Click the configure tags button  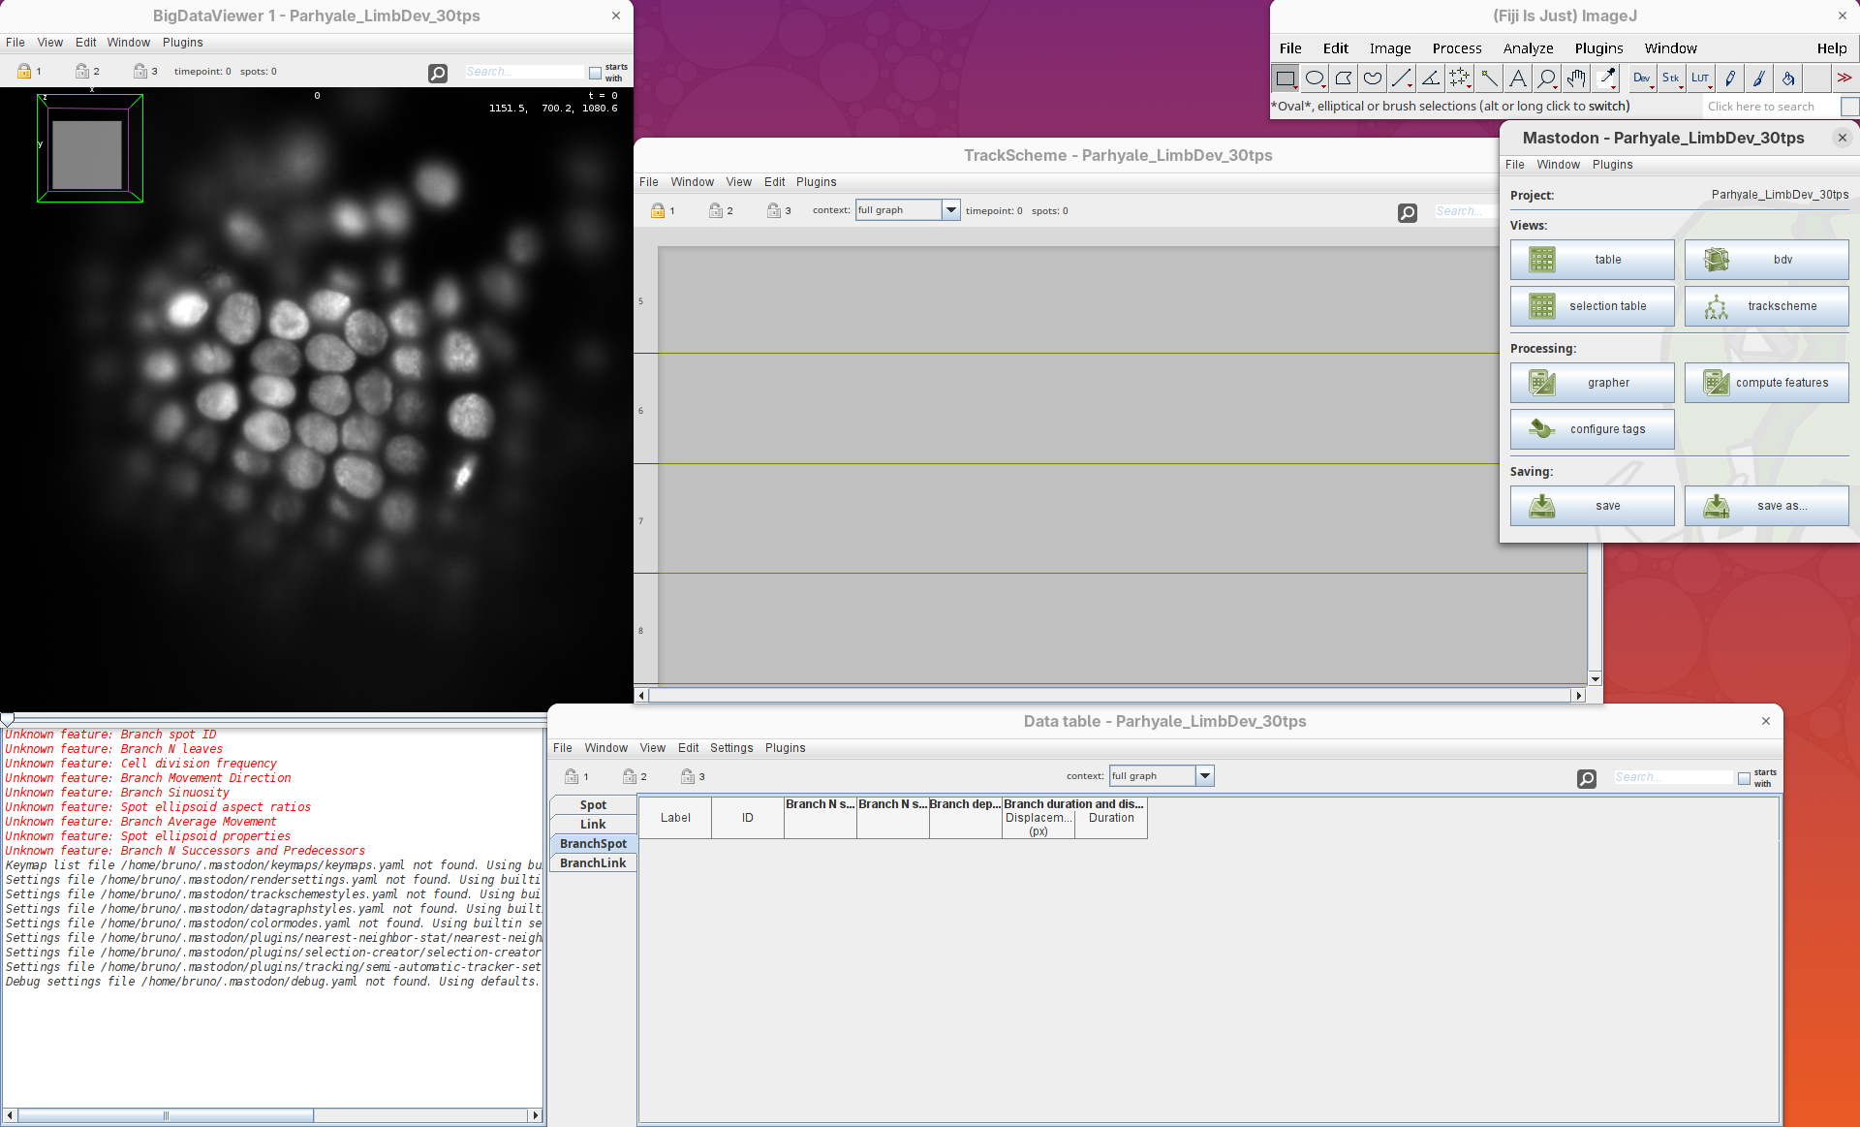click(1592, 429)
